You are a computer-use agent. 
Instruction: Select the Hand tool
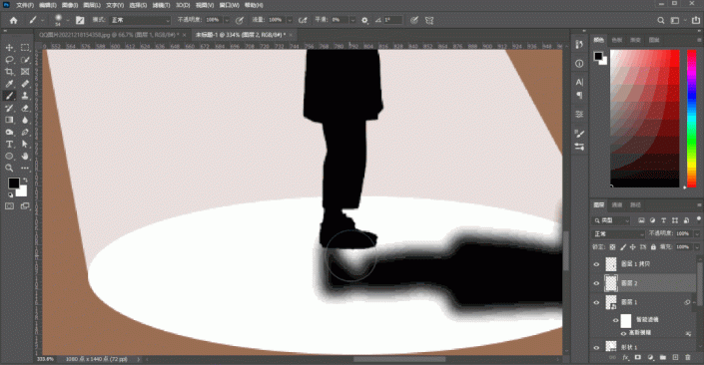[25, 156]
